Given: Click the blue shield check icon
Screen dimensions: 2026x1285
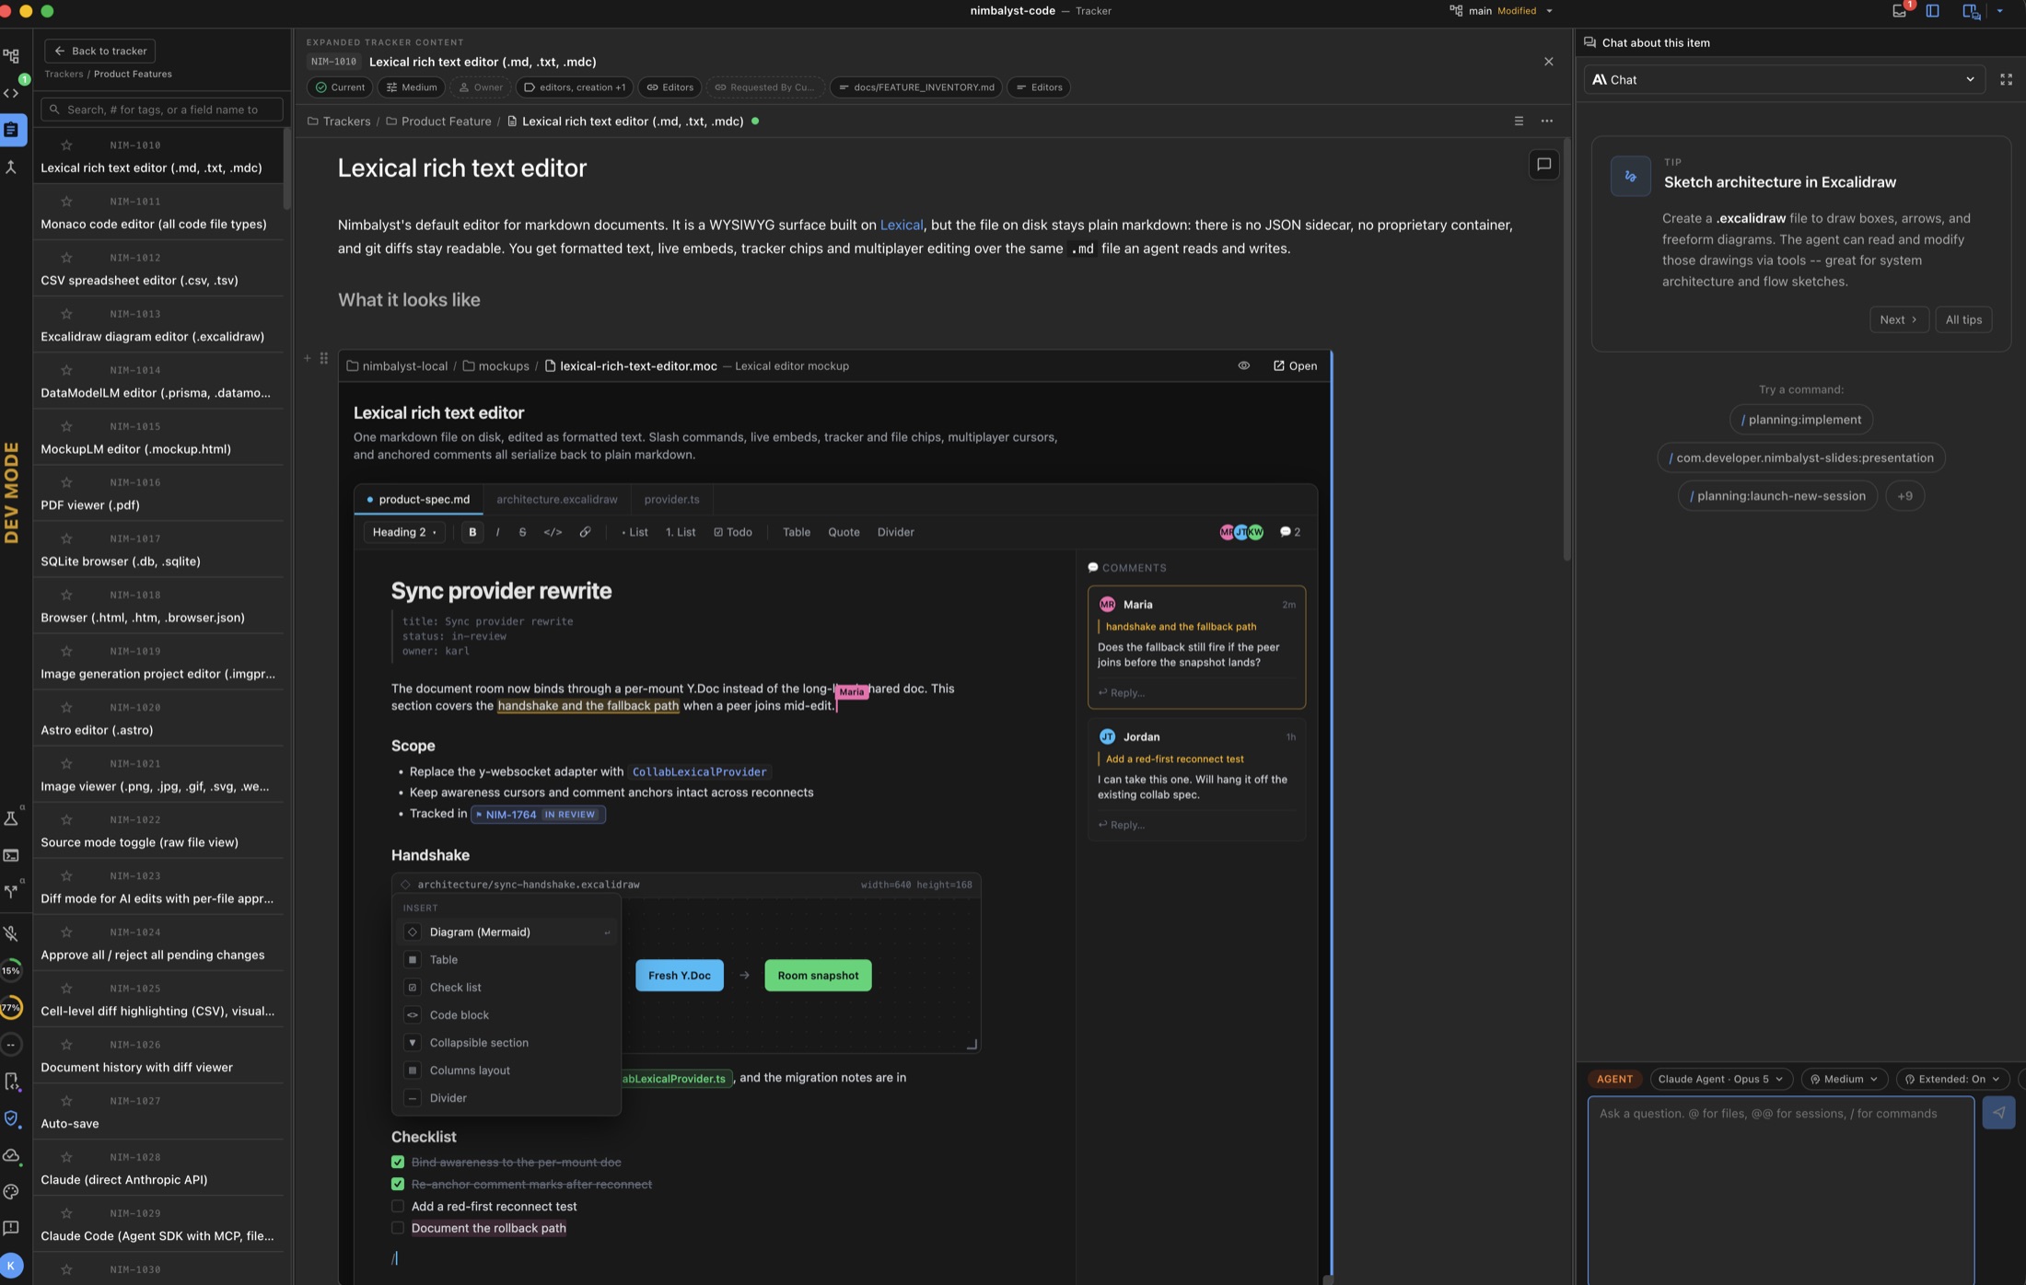Looking at the screenshot, I should [11, 1118].
